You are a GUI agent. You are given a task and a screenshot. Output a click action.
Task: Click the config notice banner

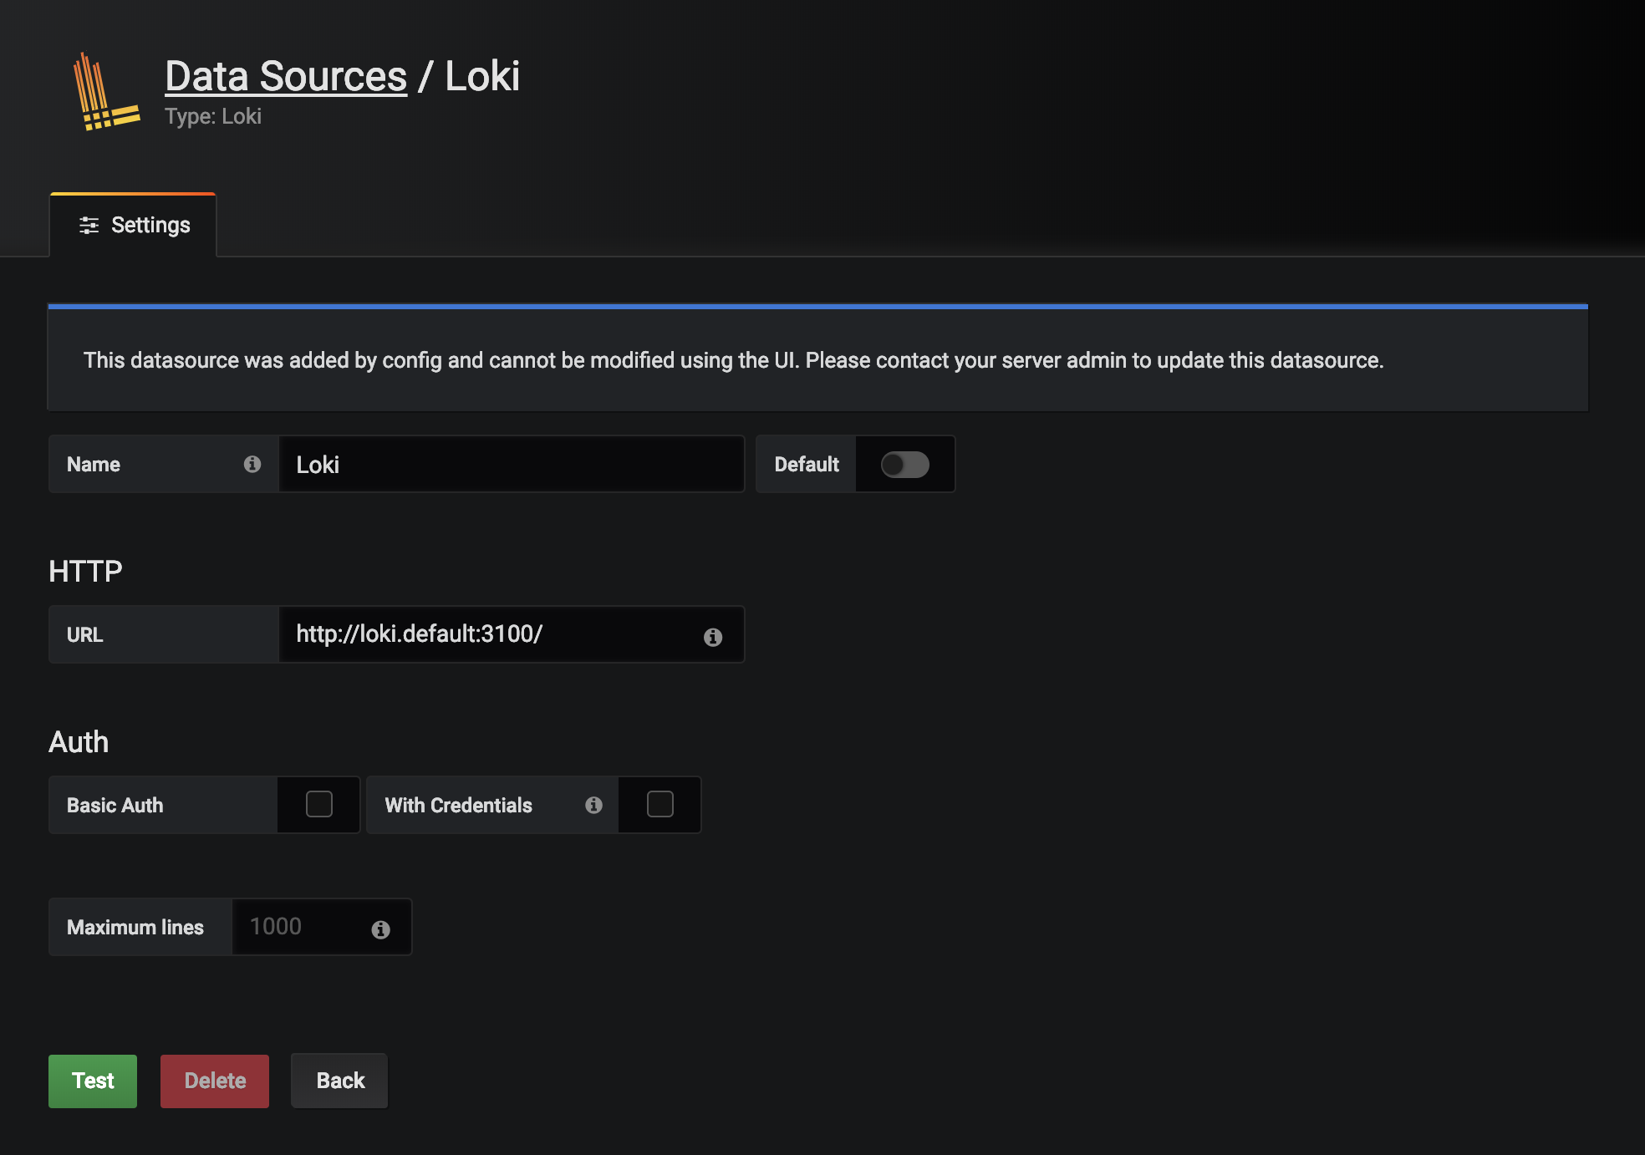(817, 359)
